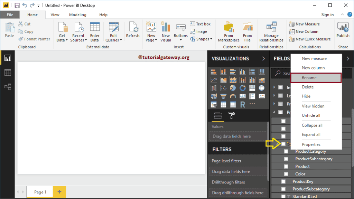Select the funnel chart visualization

tap(223, 96)
